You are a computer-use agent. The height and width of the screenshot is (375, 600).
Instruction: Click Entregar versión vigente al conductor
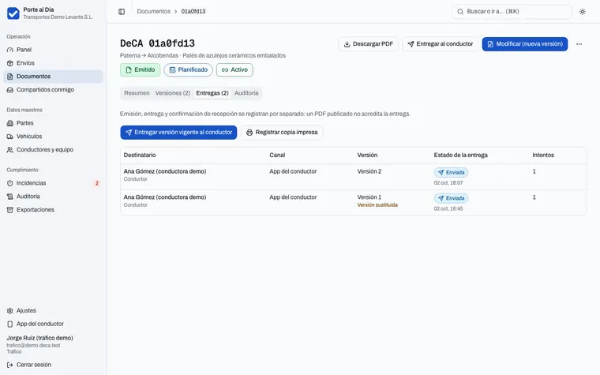178,133
